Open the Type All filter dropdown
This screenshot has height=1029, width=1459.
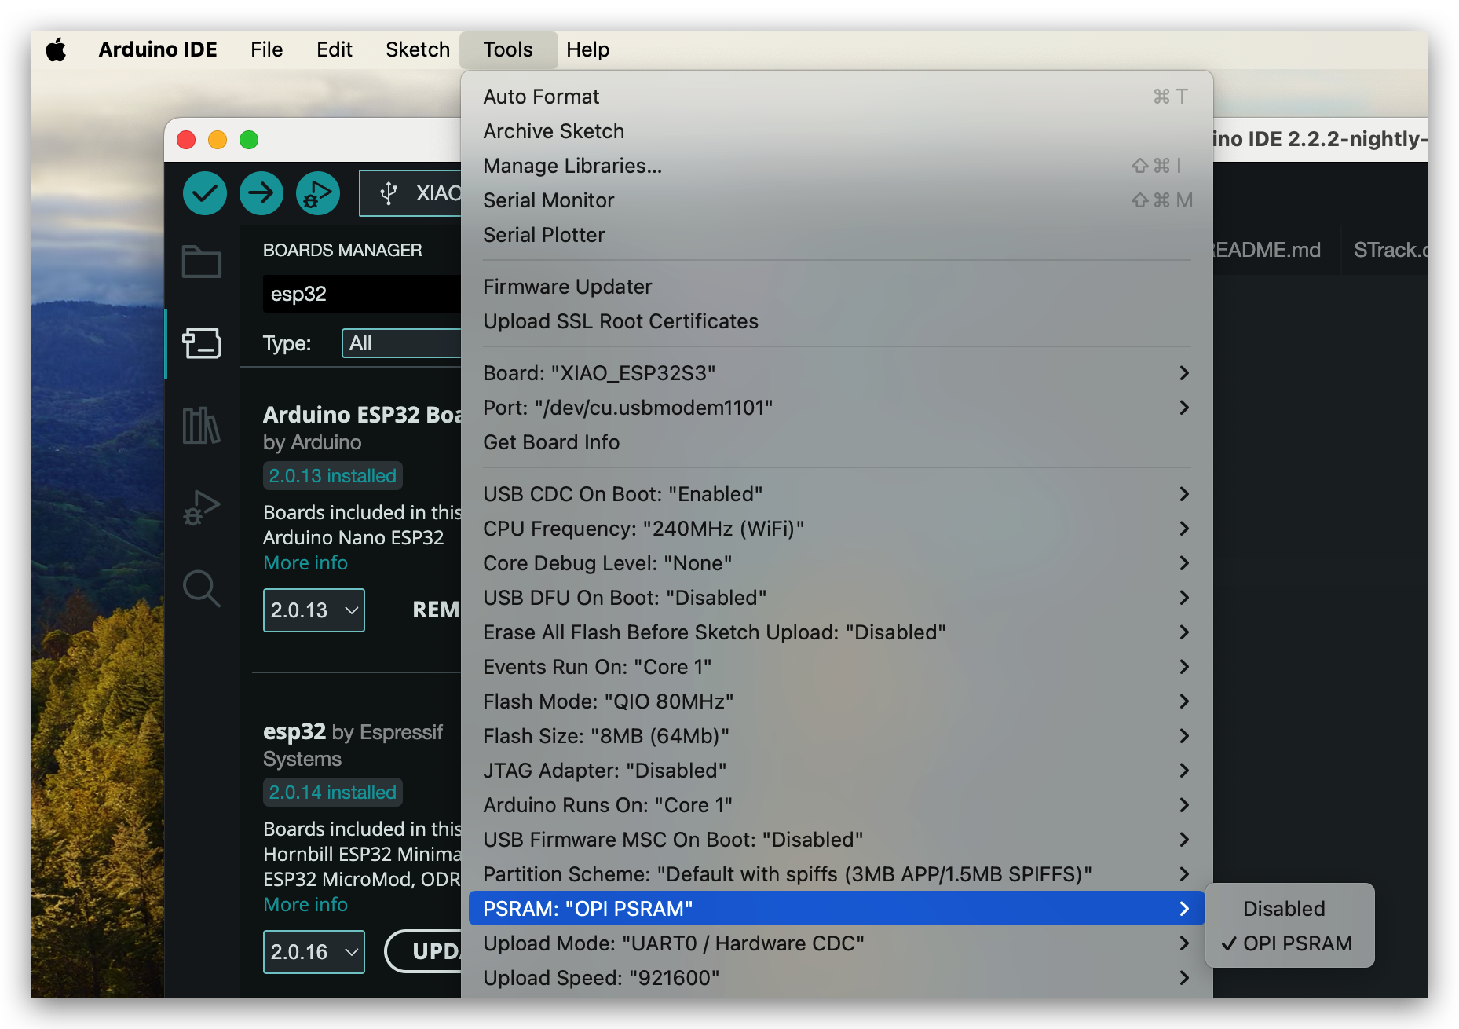click(x=401, y=343)
